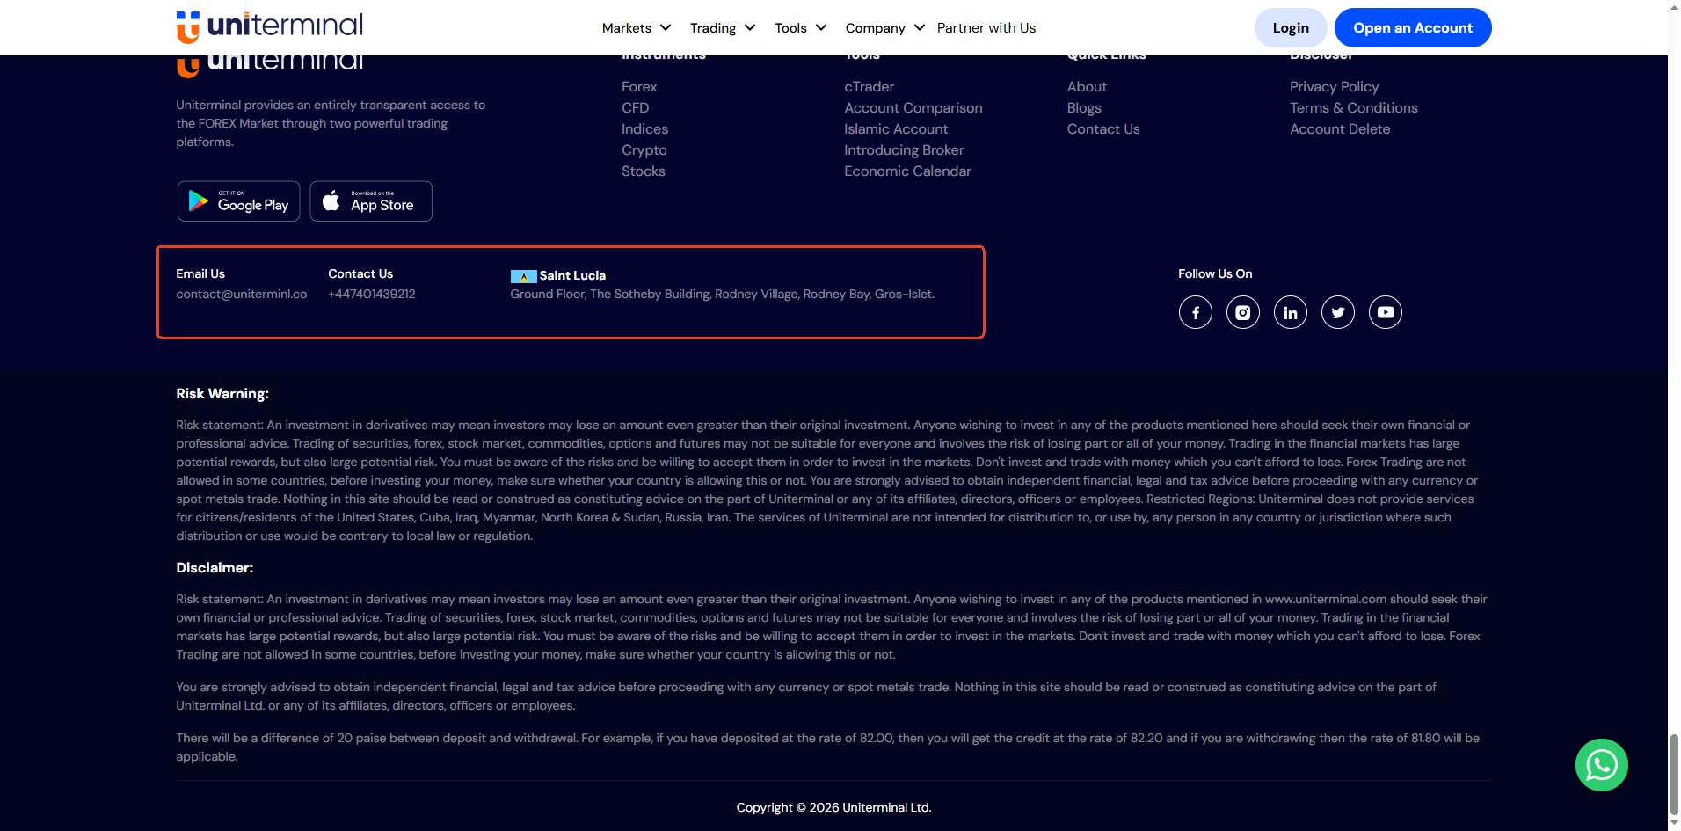Screen dimensions: 1681x831
Task: Expand the Company dropdown menu
Action: coord(884,28)
